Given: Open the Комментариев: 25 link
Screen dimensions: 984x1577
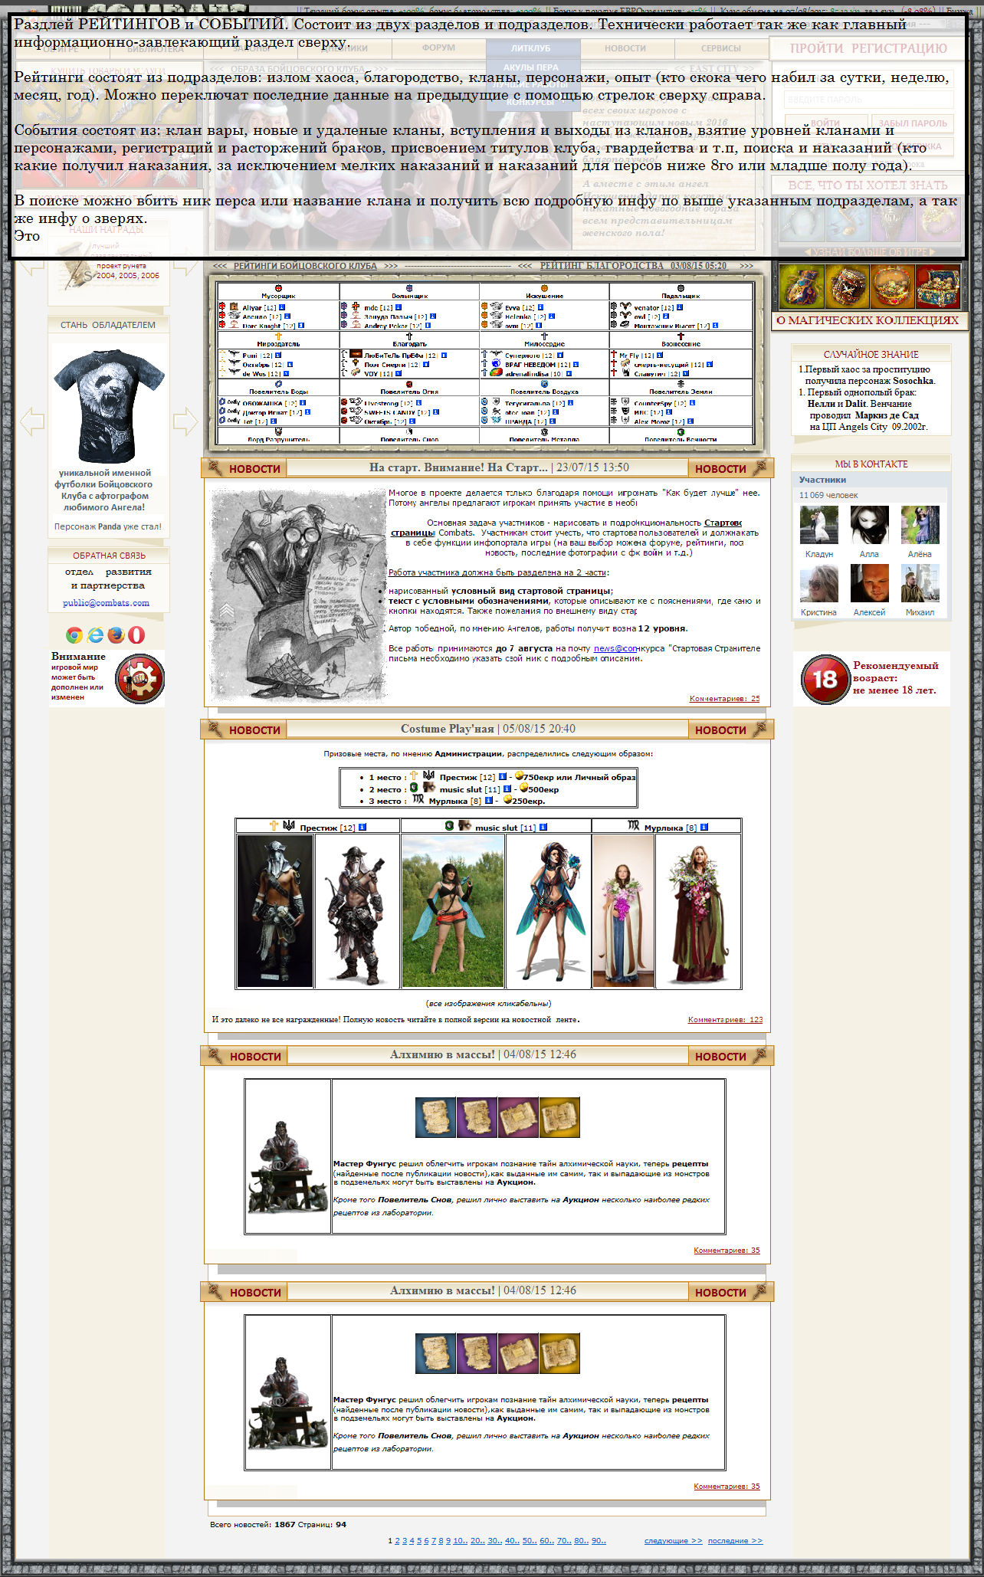Looking at the screenshot, I should pos(724,699).
